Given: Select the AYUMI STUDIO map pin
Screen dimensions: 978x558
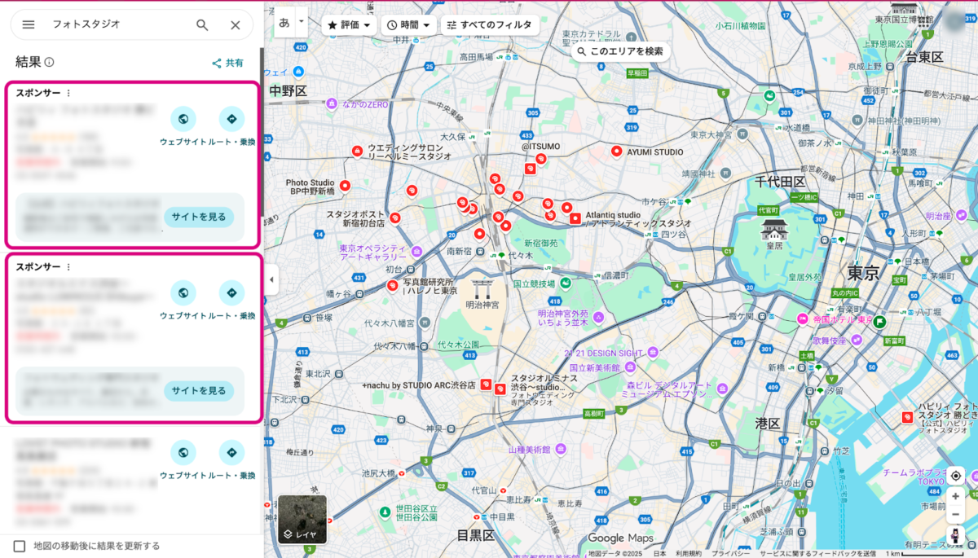Looking at the screenshot, I should 617,152.
